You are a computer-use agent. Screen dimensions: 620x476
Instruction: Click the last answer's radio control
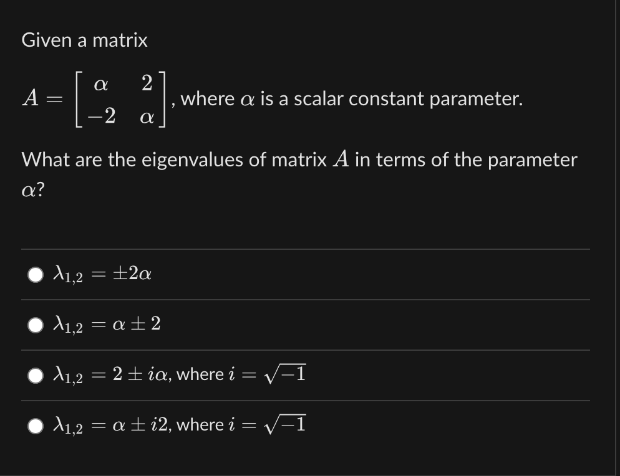(36, 425)
